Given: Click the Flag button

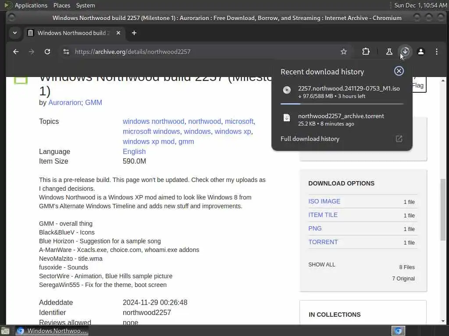Looking at the screenshot, I should pyautogui.click(x=419, y=85).
